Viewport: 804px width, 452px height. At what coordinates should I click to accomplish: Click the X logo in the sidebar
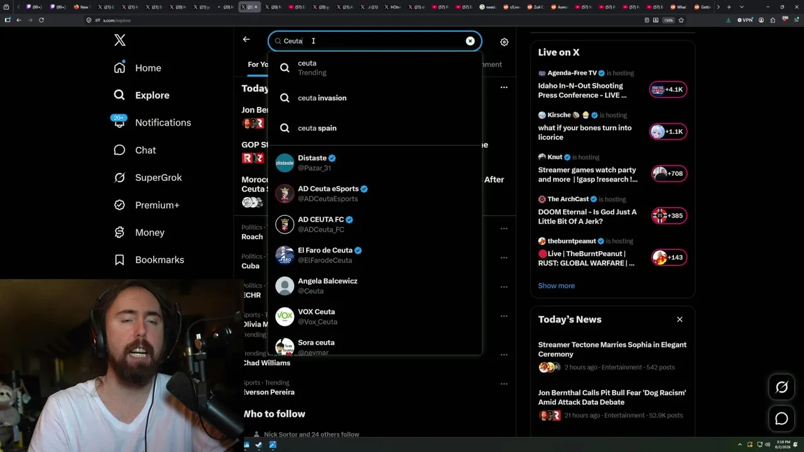(x=120, y=41)
